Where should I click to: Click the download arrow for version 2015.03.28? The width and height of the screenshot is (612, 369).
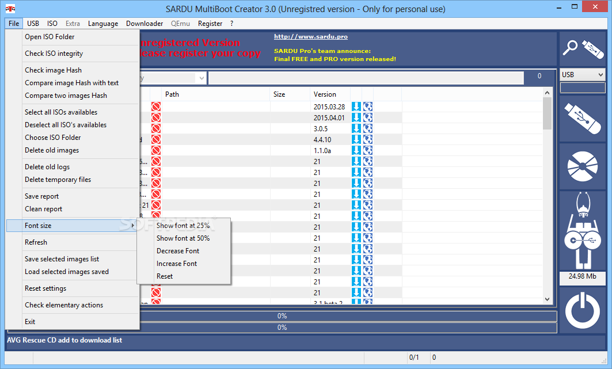coord(356,106)
